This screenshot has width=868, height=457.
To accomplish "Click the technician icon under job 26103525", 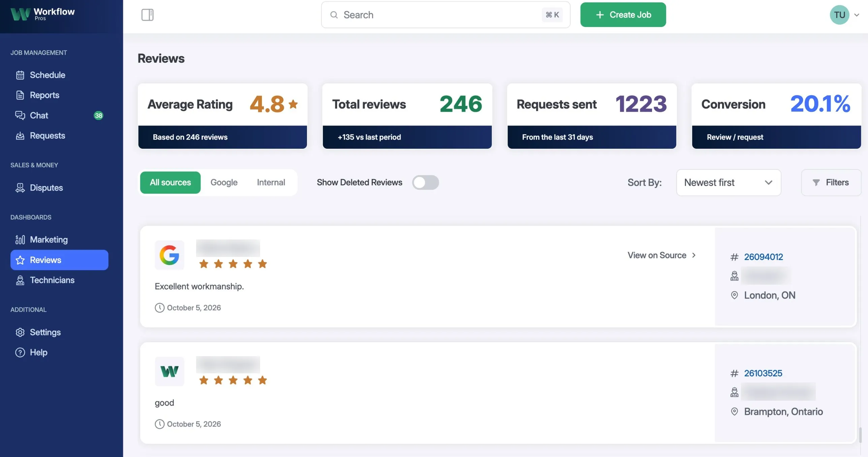I will (734, 392).
